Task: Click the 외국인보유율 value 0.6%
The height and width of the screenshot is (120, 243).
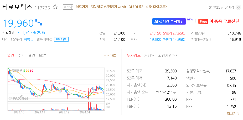Action: (232, 85)
